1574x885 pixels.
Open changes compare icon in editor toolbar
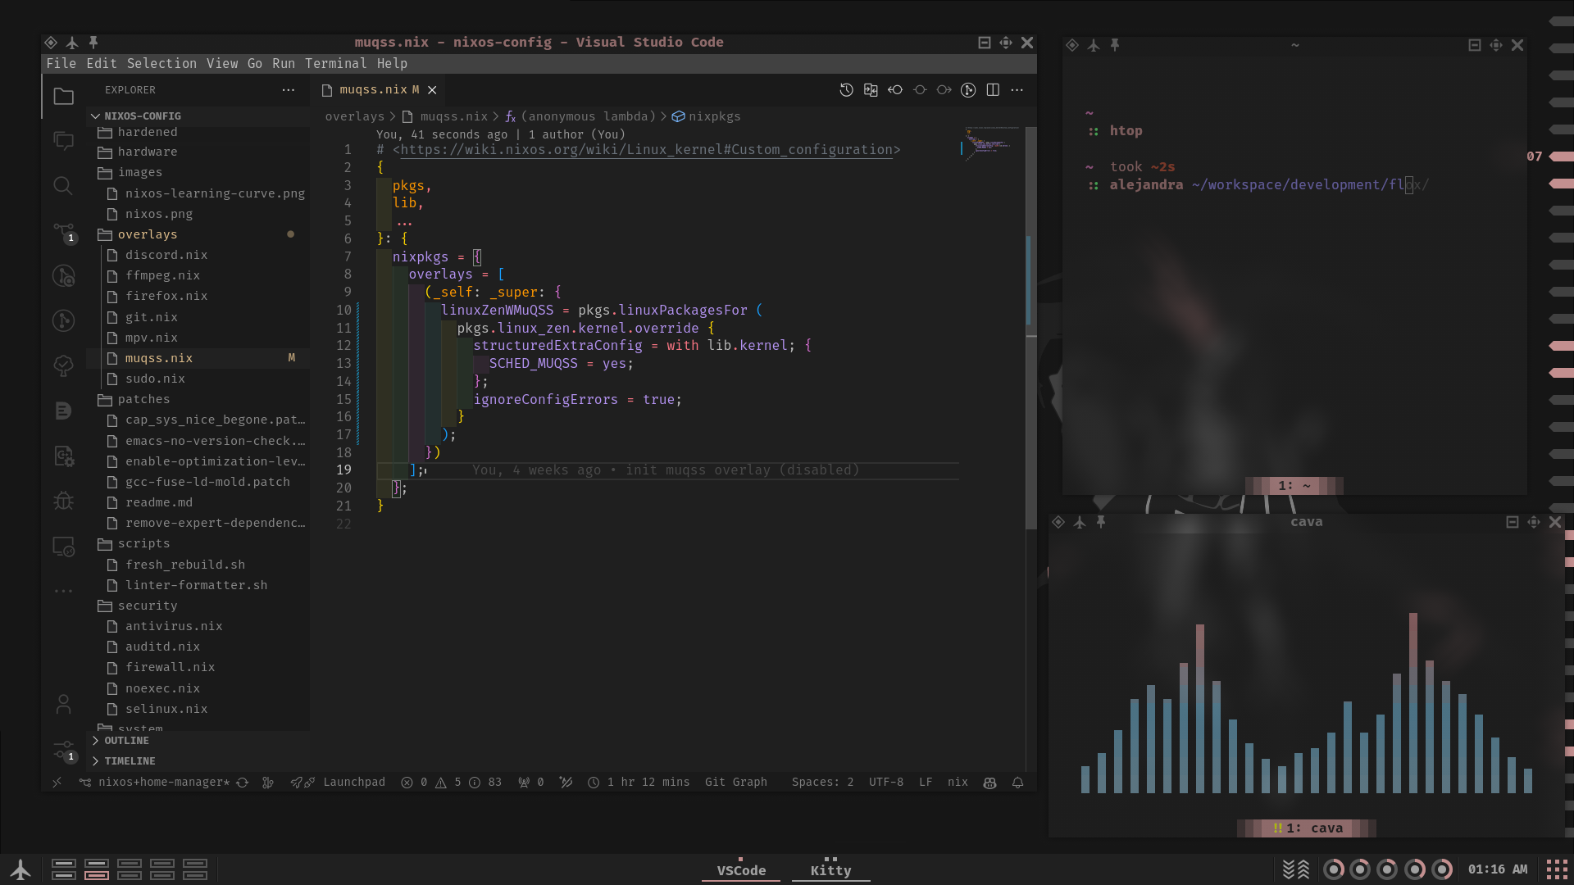pos(871,90)
